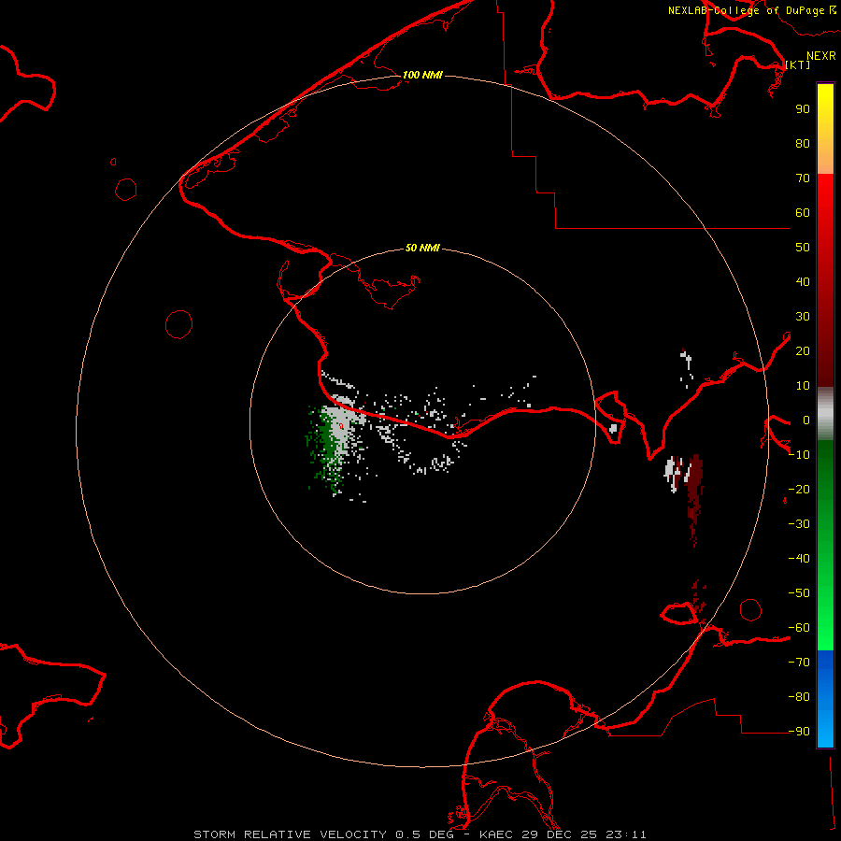
Task: Click the -80 value on the velocity scale
Action: 799,697
